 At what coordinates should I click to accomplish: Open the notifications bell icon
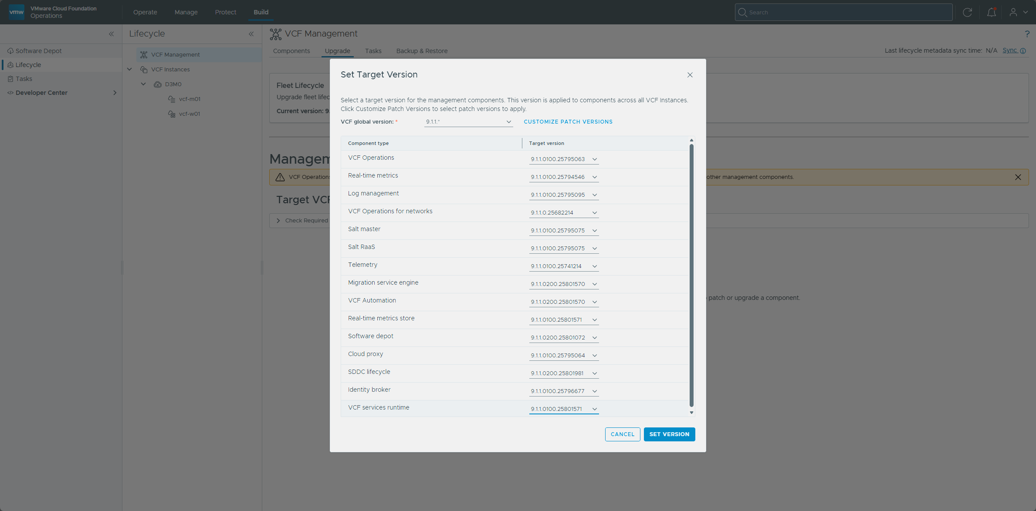pyautogui.click(x=992, y=12)
